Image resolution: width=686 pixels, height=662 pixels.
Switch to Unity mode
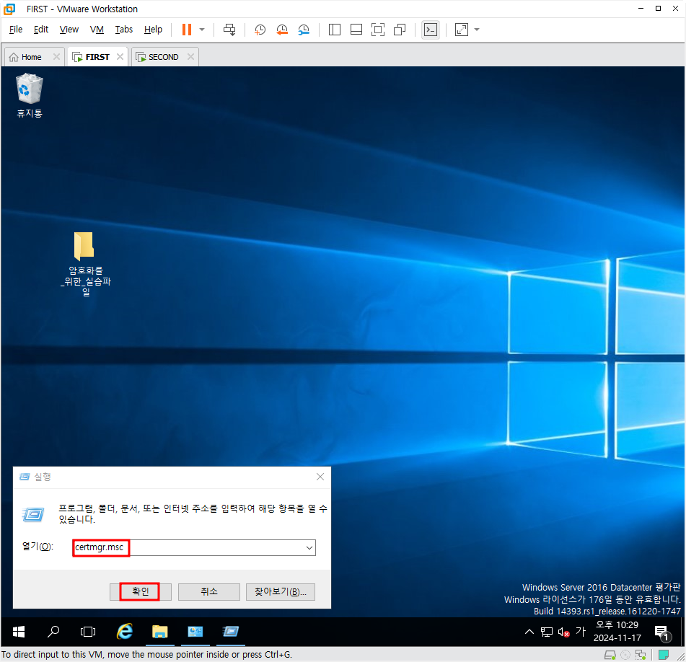coord(400,30)
